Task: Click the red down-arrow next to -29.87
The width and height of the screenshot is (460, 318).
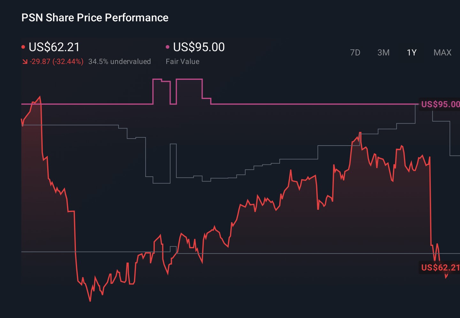Action: click(25, 62)
